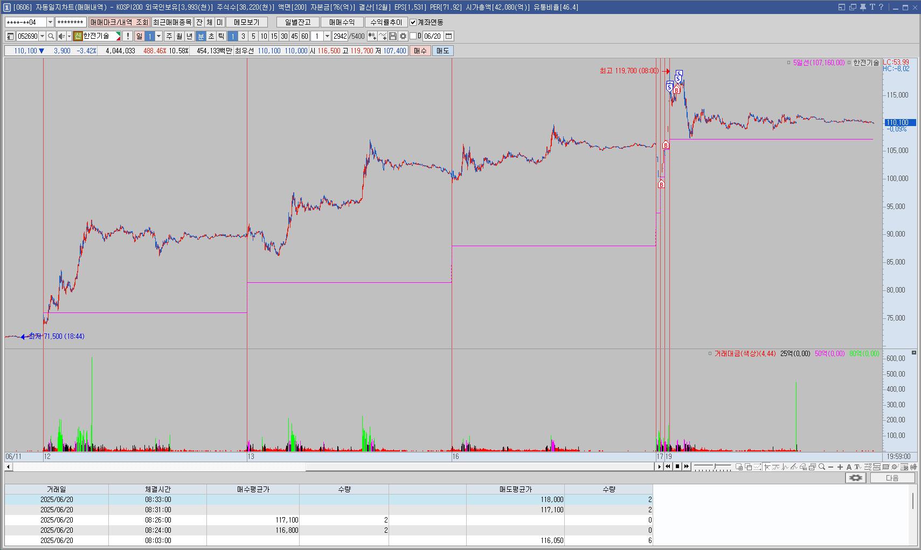Screen dimensions: 921x550
Task: Click the play button on chart replay controls
Action: tap(659, 467)
